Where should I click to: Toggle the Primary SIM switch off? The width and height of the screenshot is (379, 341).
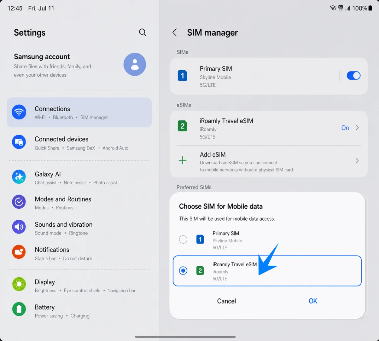point(353,76)
